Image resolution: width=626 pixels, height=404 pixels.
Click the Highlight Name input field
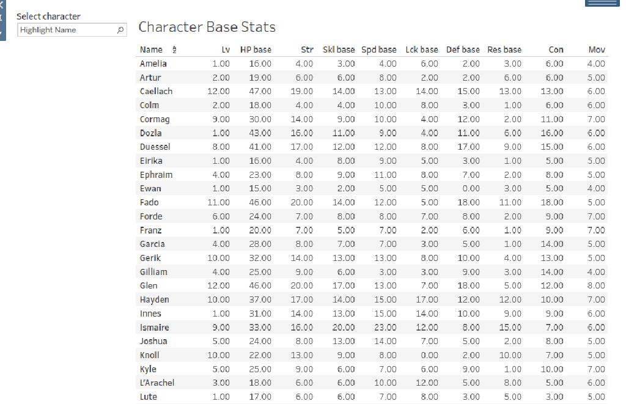tap(67, 29)
